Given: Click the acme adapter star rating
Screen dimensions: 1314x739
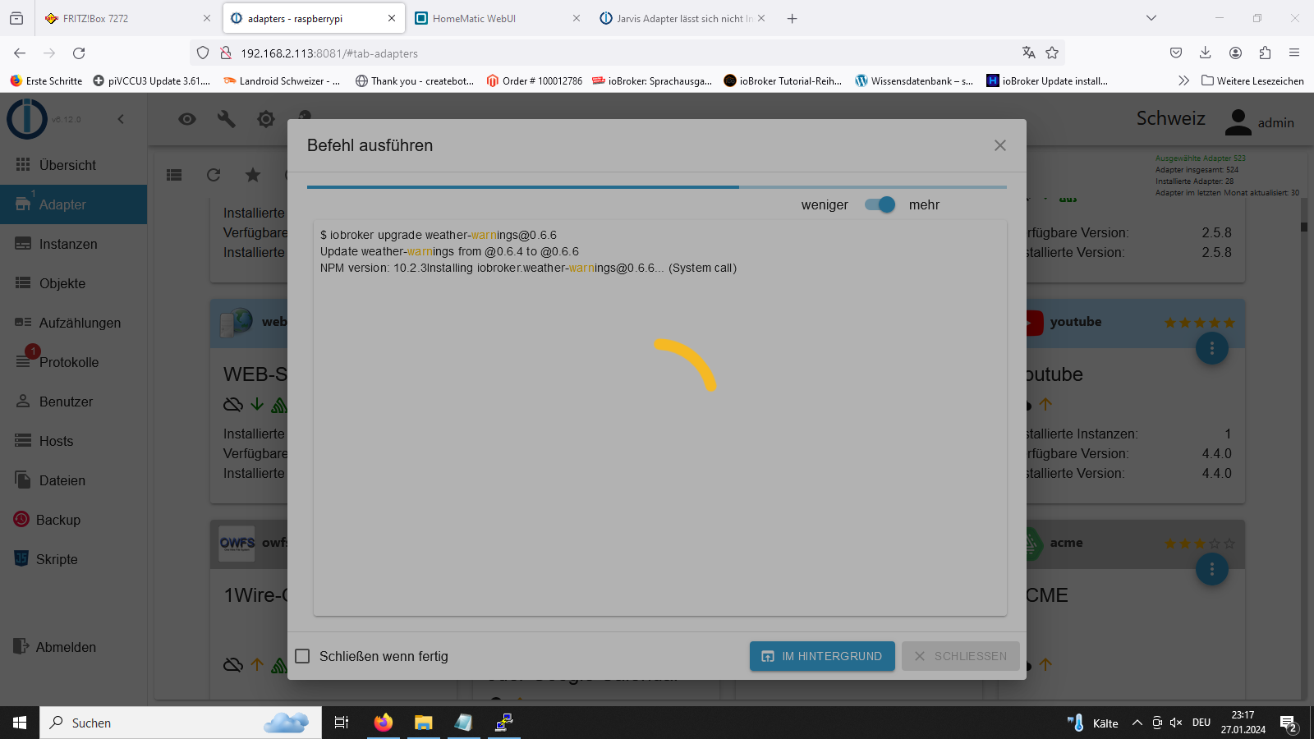Looking at the screenshot, I should (1199, 544).
